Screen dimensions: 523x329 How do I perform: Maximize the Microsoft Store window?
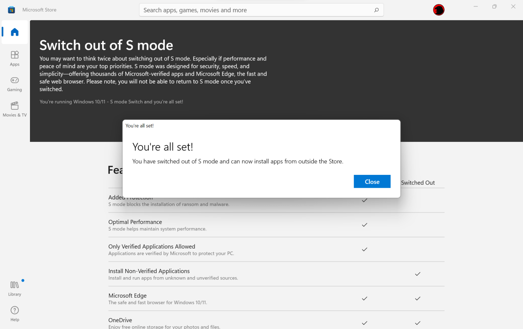(x=494, y=6)
